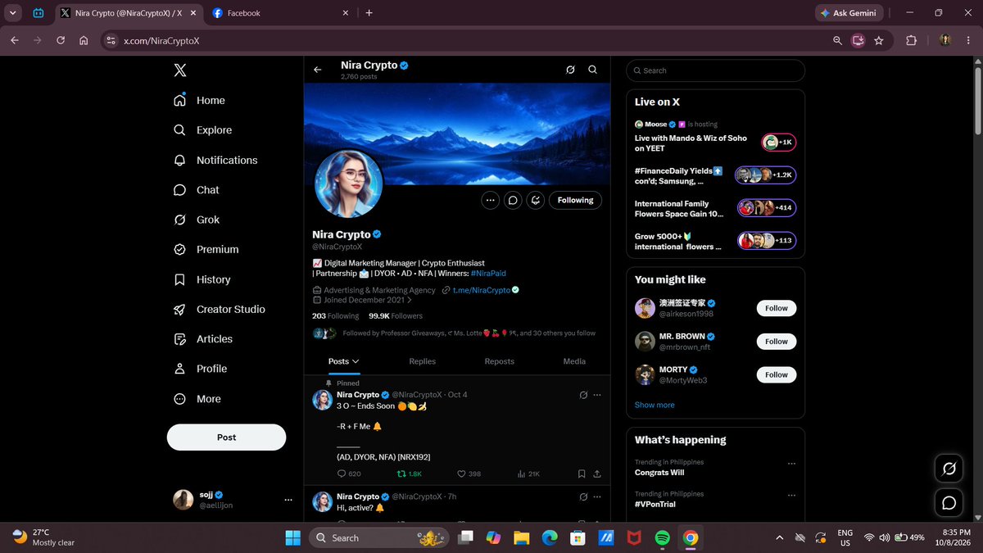The width and height of the screenshot is (983, 553).
Task: Switch to the Replies tab
Action: click(422, 361)
